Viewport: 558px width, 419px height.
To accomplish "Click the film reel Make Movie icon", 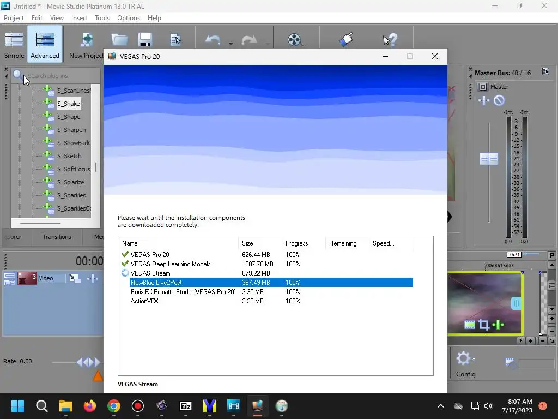I will 295,40.
